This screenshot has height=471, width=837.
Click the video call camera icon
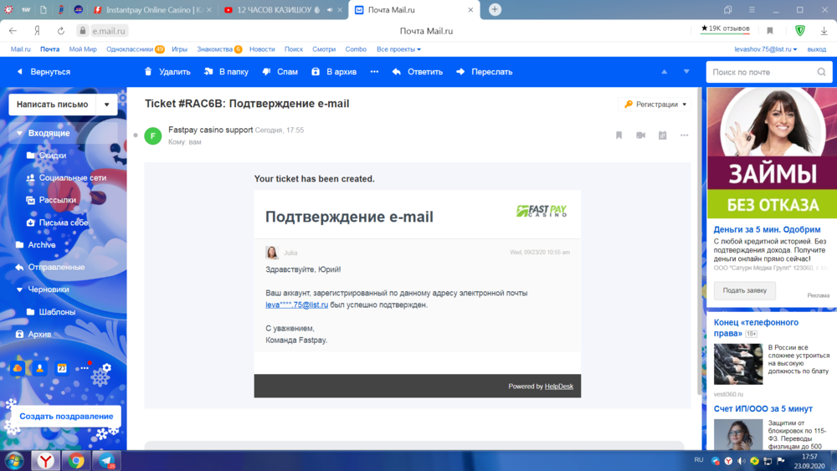point(640,136)
